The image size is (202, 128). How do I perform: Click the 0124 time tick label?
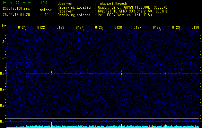[x=80, y=28]
